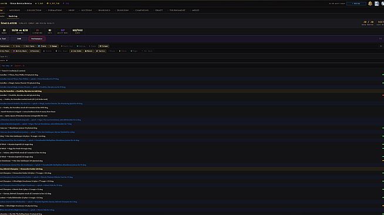Open the Dungeon tab
Viewport: 384px width, 215px height.
click(x=122, y=11)
